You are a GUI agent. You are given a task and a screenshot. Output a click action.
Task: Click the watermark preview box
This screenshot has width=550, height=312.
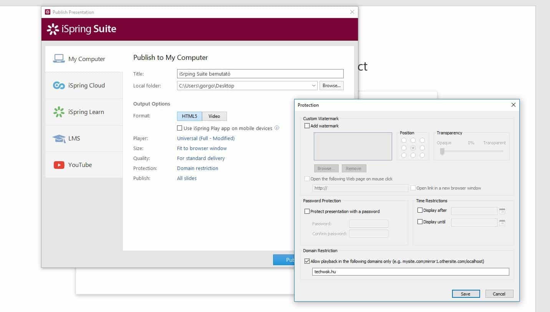(x=353, y=146)
